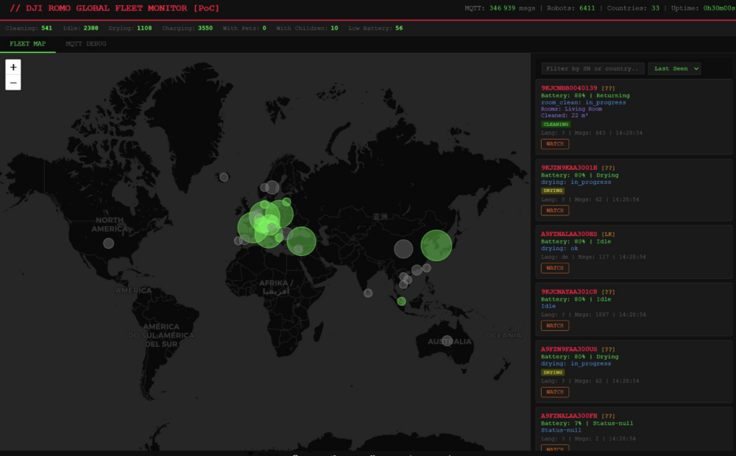Switch to the MQTT DEBUG tab
This screenshot has height=456, width=736.
[x=86, y=44]
